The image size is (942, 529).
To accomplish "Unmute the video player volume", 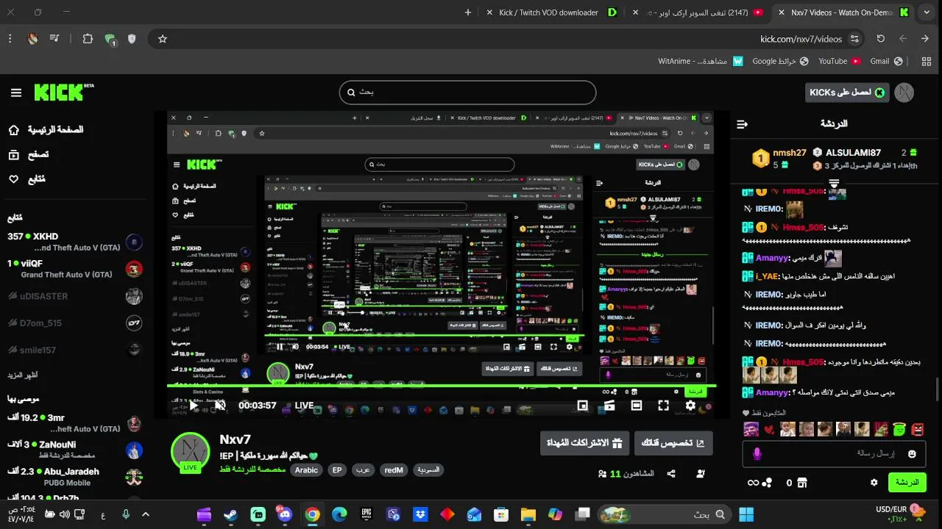I will 219,405.
